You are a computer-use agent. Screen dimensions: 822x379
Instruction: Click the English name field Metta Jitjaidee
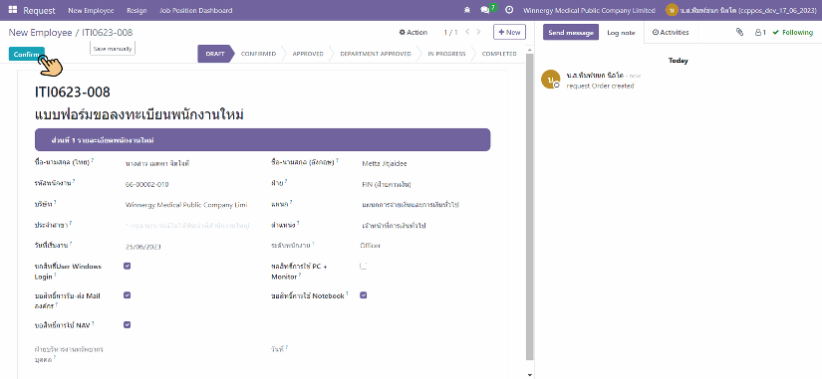click(385, 163)
